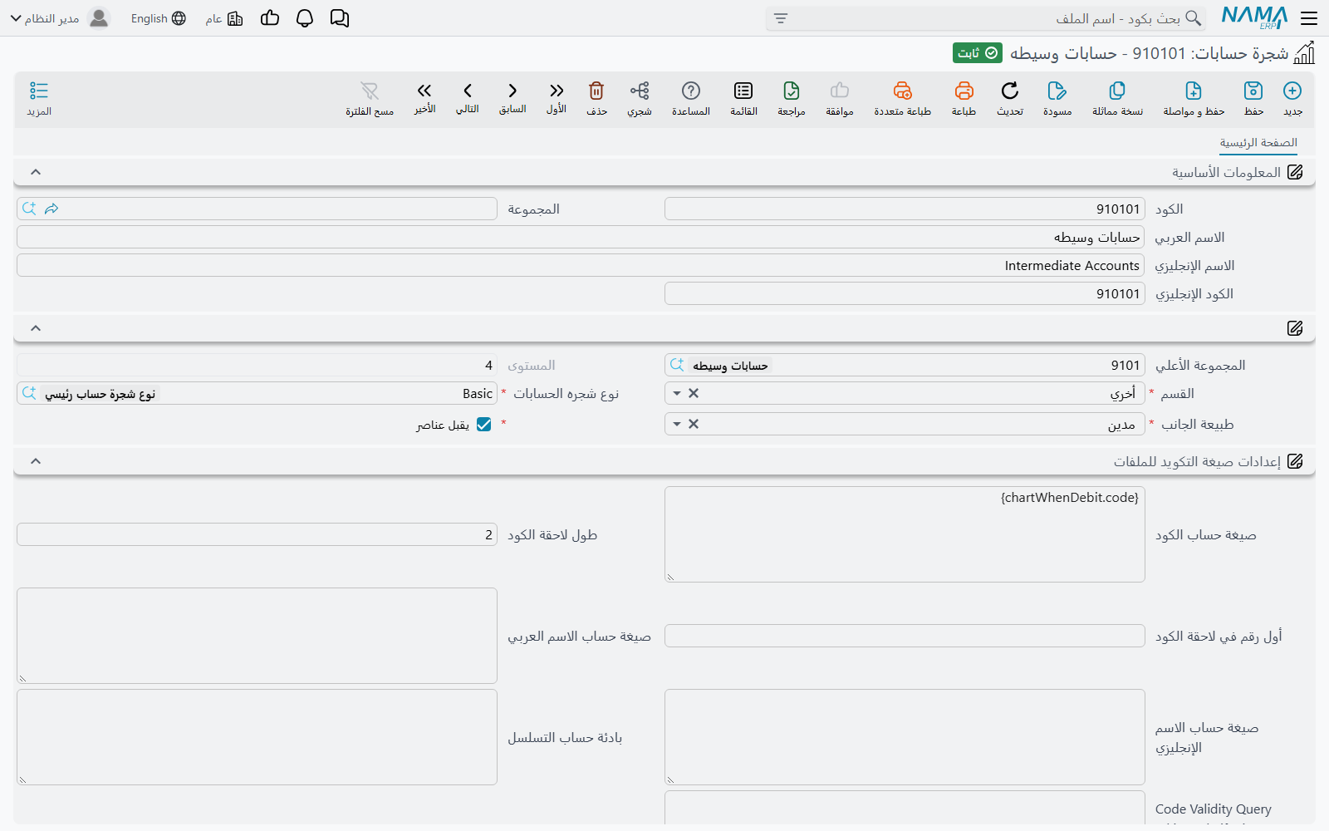Click the حسابات وسيطه tag in المجموعة الأعلى

pos(731,365)
